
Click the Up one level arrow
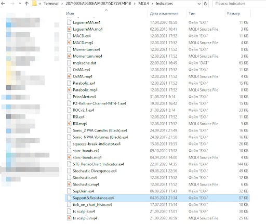26,4
